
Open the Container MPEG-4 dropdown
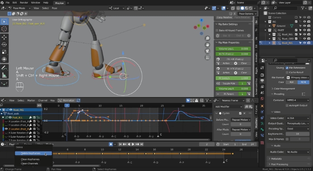(x=298, y=100)
